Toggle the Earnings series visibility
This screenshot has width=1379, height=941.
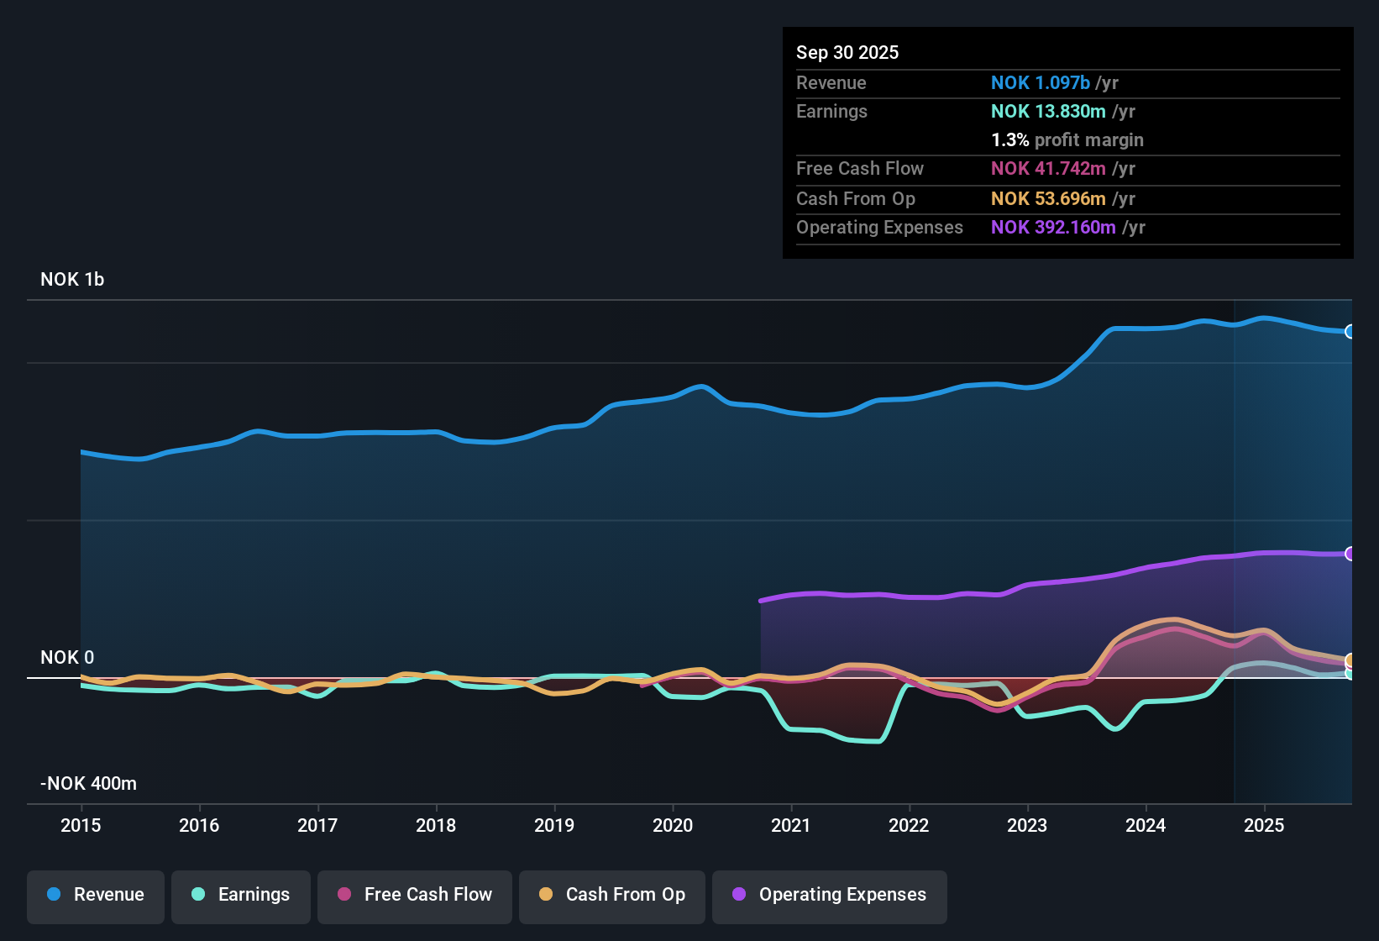(241, 895)
